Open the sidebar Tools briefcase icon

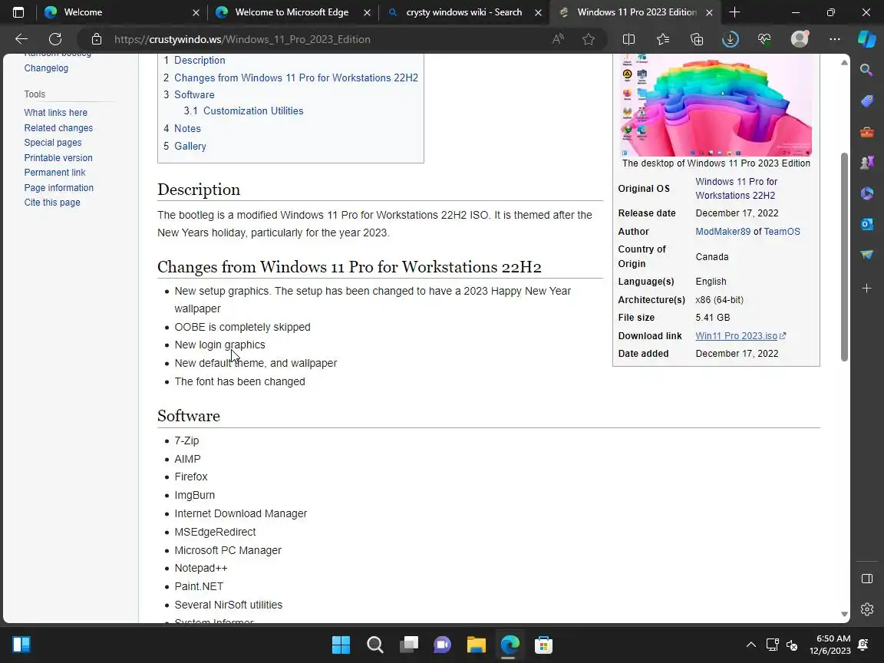pos(866,133)
